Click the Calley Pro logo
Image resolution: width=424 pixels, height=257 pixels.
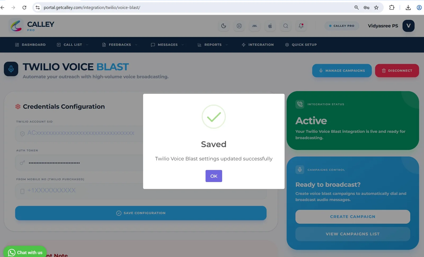32,26
